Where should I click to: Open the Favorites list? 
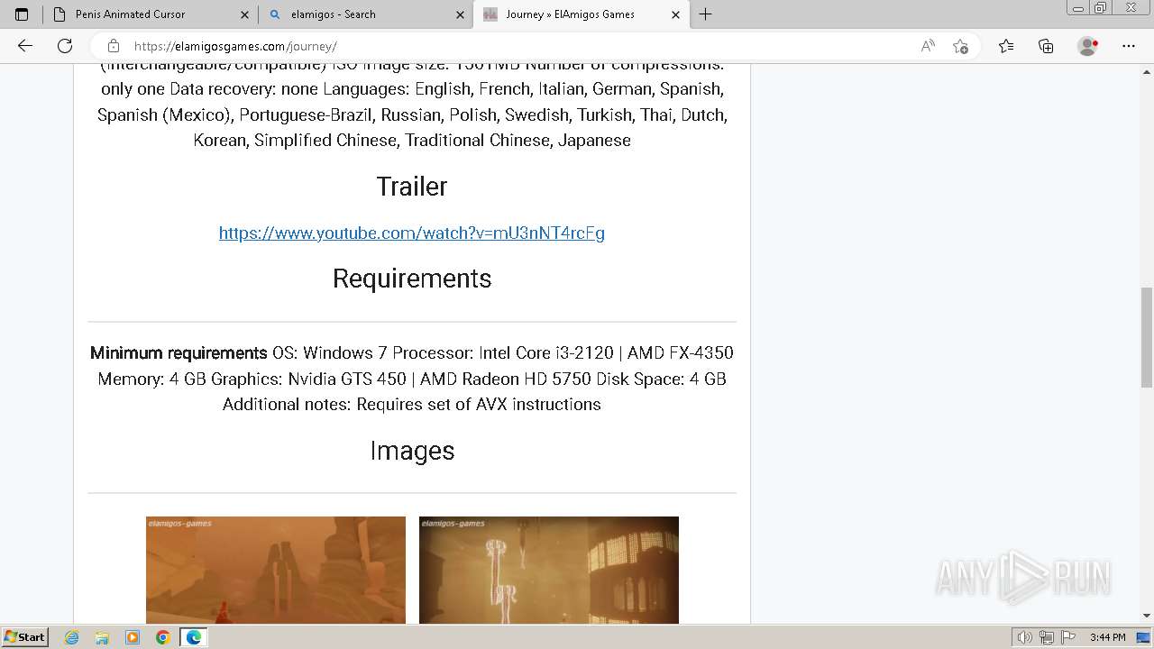point(1006,46)
